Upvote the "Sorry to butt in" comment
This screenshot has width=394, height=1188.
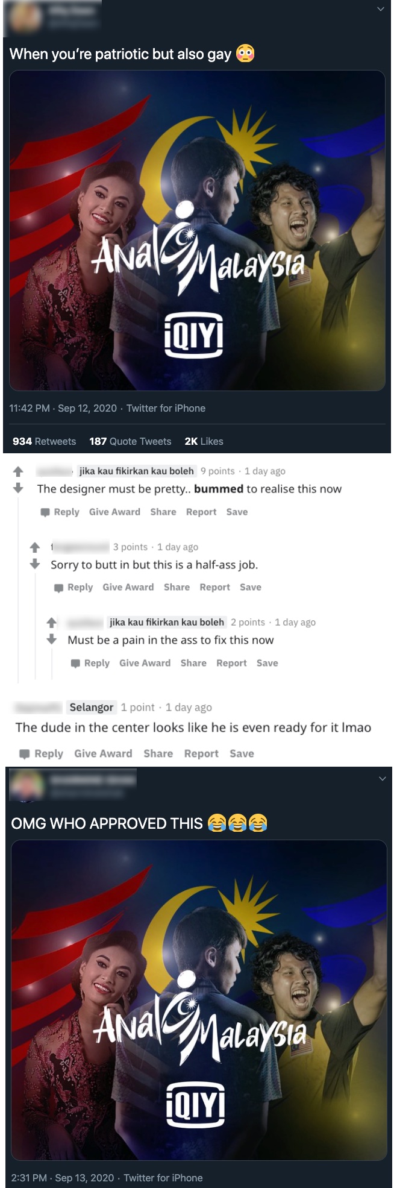pos(35,547)
